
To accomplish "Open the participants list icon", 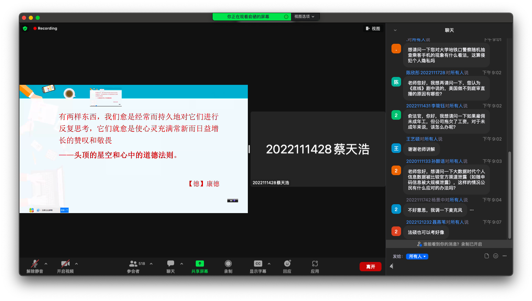I will pos(133,264).
